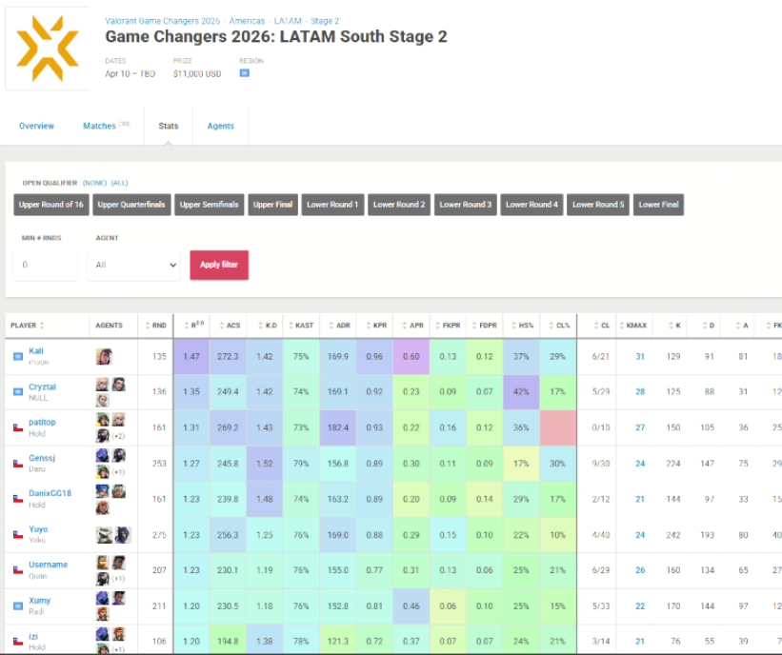This screenshot has width=782, height=655.
Task: Click Chile flag beside patitop
Action: [x=18, y=427]
